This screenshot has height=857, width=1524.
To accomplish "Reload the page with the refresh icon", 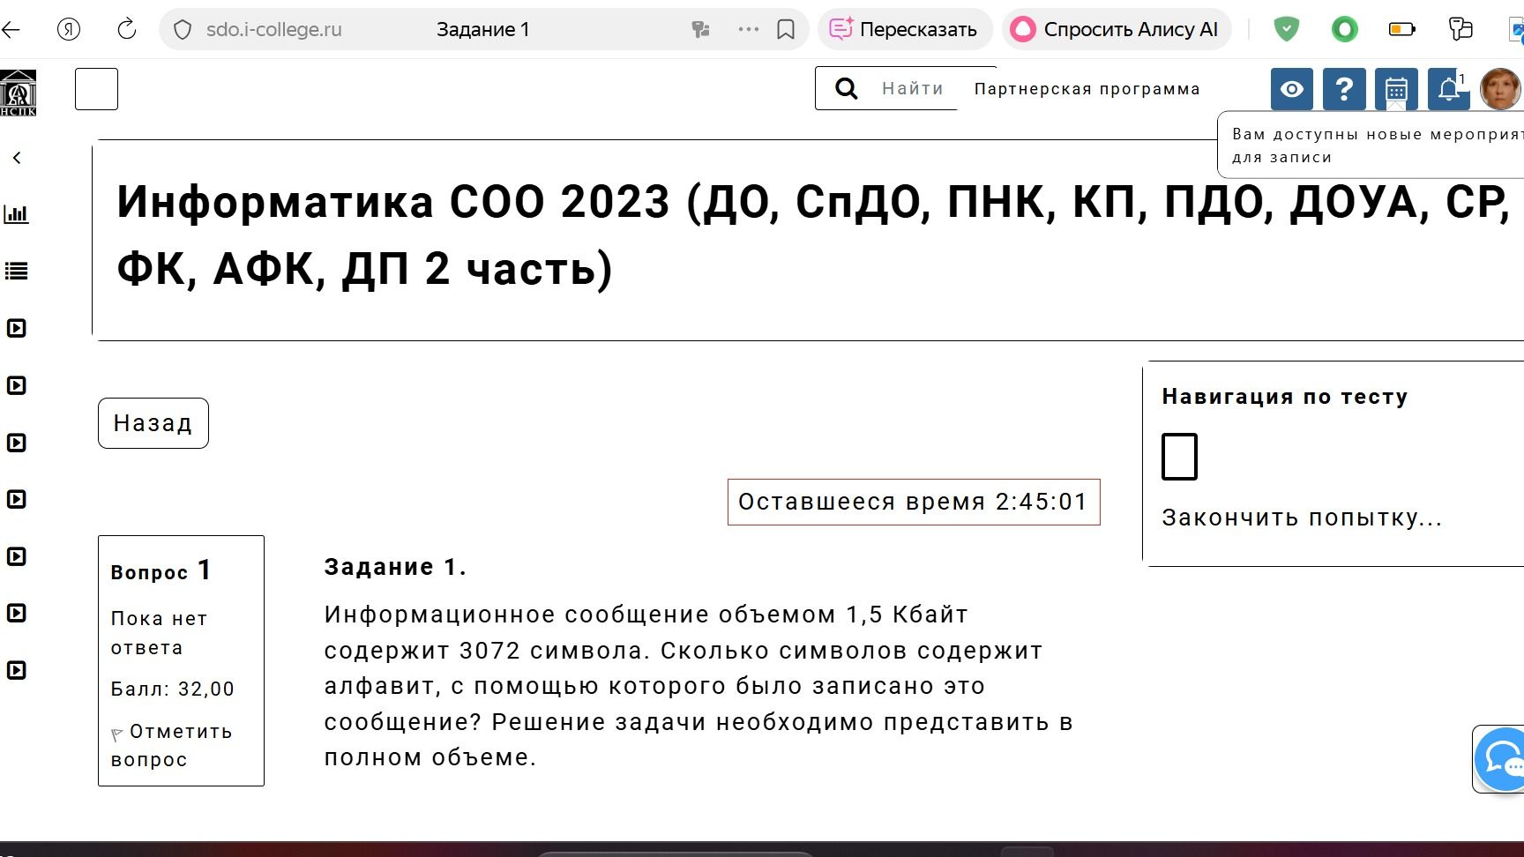I will point(127,29).
